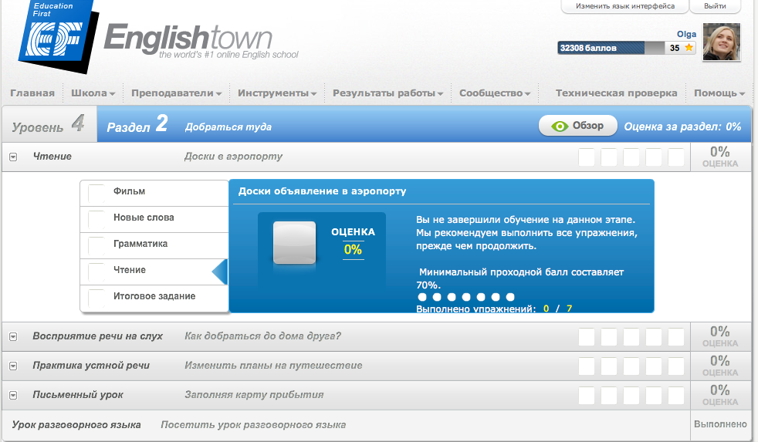
Task: Click the Выйти logout button
Action: [x=715, y=6]
